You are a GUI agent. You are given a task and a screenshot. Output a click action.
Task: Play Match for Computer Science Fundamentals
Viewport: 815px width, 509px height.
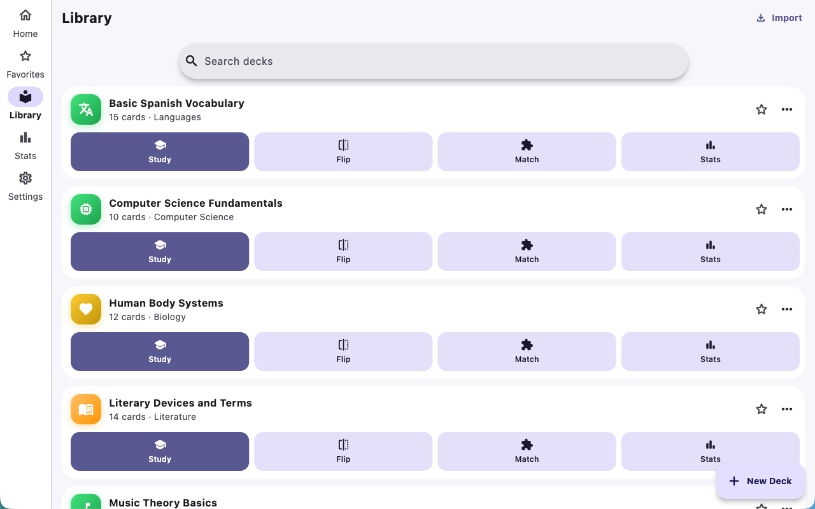(x=527, y=251)
